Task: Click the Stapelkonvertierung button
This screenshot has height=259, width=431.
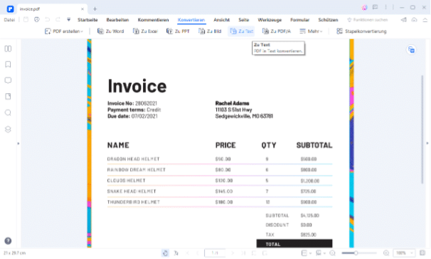Action: click(x=361, y=31)
